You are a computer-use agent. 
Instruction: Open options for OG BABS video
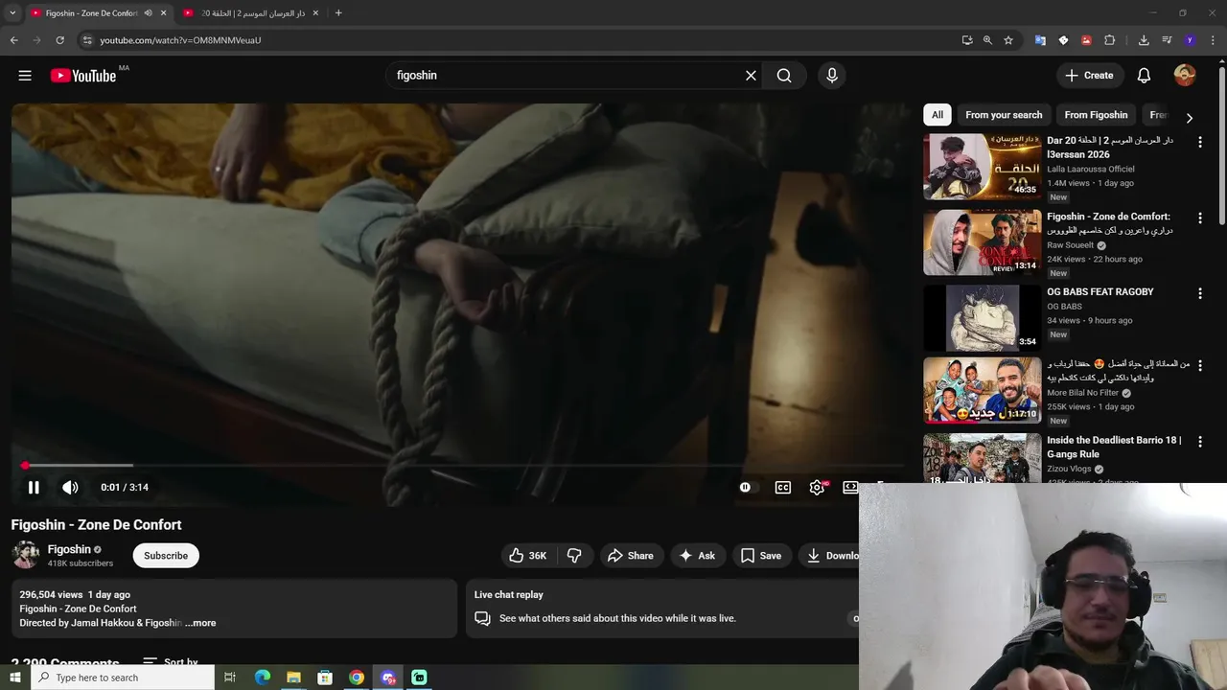(1199, 293)
